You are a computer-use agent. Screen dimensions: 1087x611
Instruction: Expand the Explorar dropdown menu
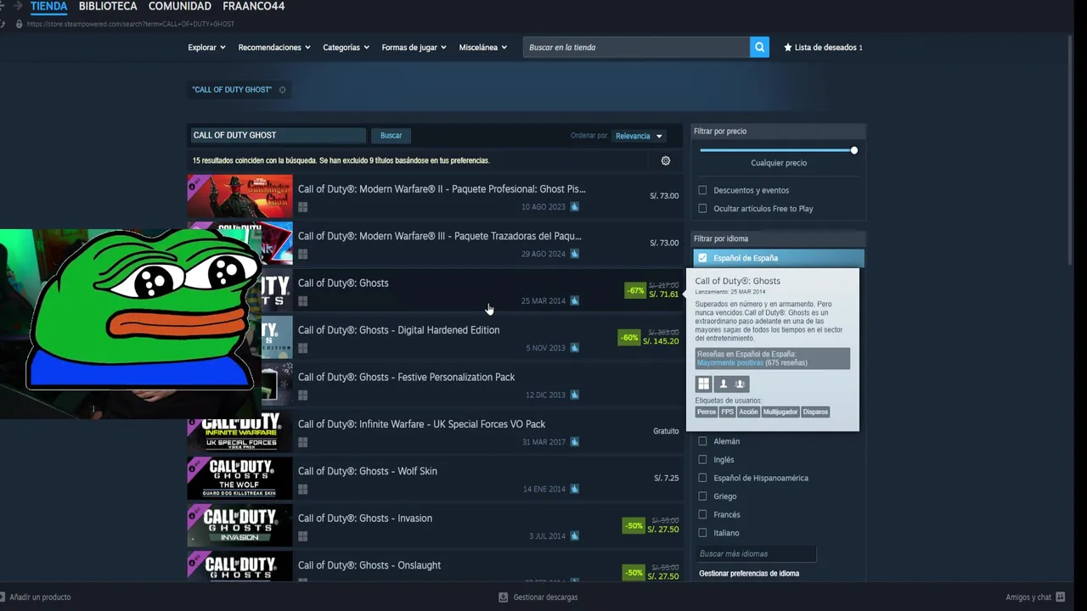[206, 48]
